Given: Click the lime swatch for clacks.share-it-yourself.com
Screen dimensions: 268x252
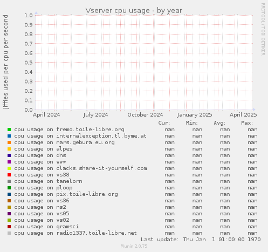Looking at the screenshot, I should (9, 168).
